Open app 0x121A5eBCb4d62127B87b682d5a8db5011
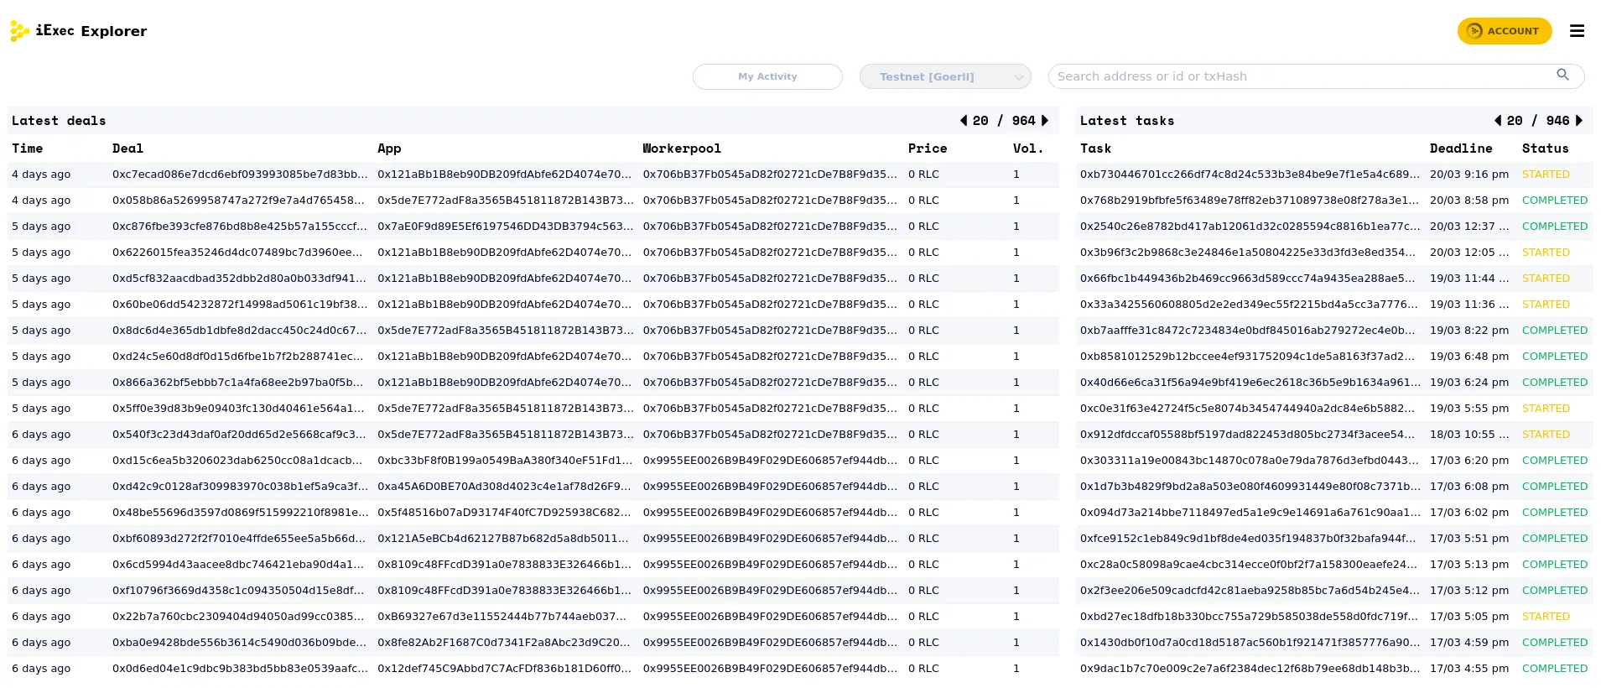 coord(503,539)
